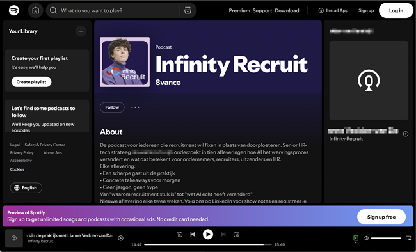Click the total duration 15:46
The height and width of the screenshot is (252, 416).
tap(280, 244)
